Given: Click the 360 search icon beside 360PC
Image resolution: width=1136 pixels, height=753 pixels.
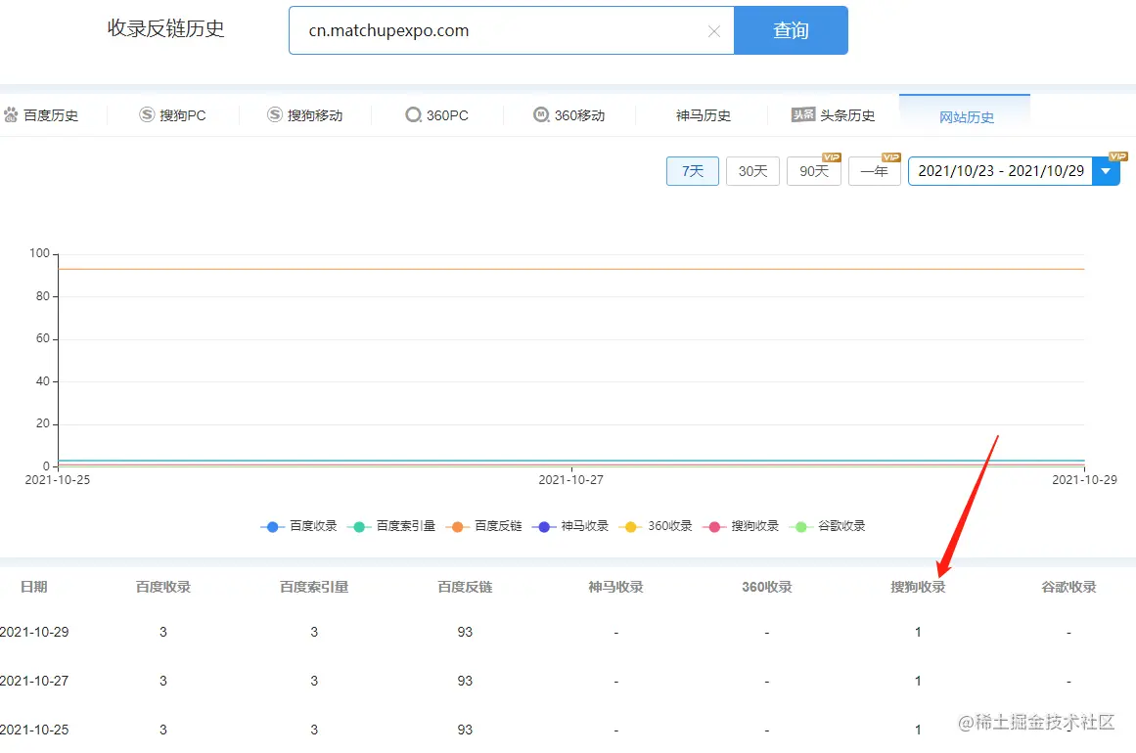Looking at the screenshot, I should click(x=413, y=114).
